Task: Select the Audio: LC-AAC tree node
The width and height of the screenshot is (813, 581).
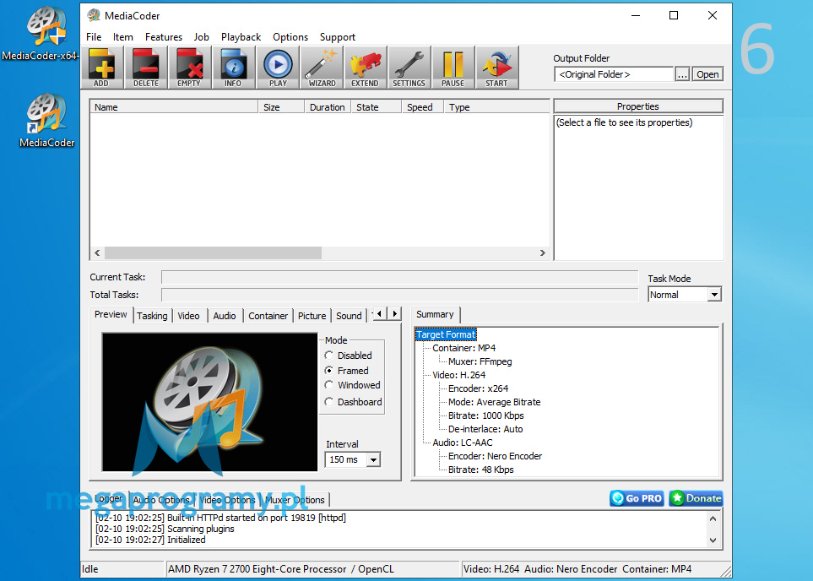Action: tap(463, 443)
